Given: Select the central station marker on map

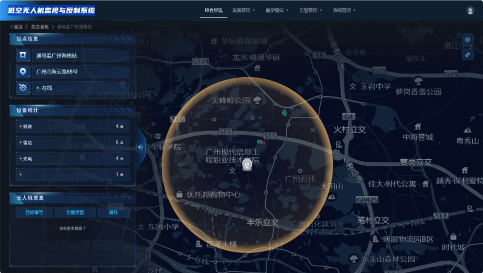Looking at the screenshot, I should [247, 165].
